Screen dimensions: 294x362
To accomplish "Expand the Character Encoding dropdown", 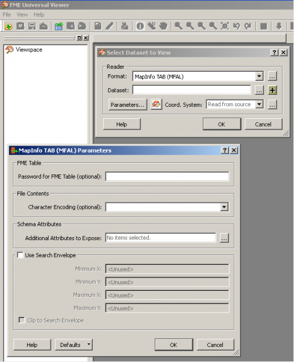I will coord(224,207).
